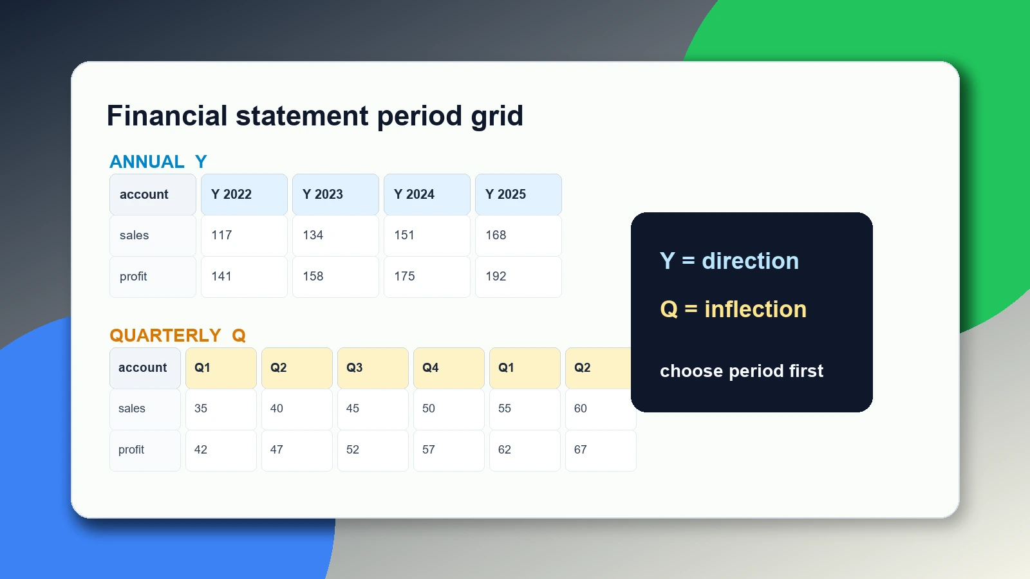Select the annual account header cell
This screenshot has height=579, width=1030.
(x=153, y=194)
